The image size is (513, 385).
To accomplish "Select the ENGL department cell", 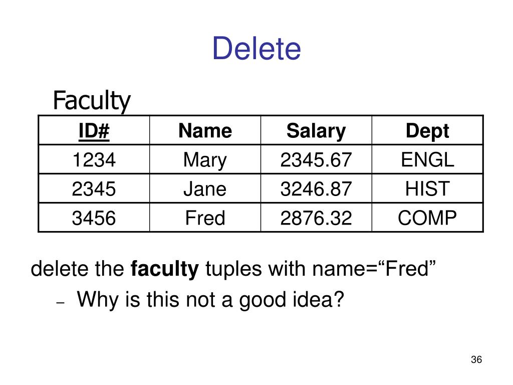I will [427, 160].
